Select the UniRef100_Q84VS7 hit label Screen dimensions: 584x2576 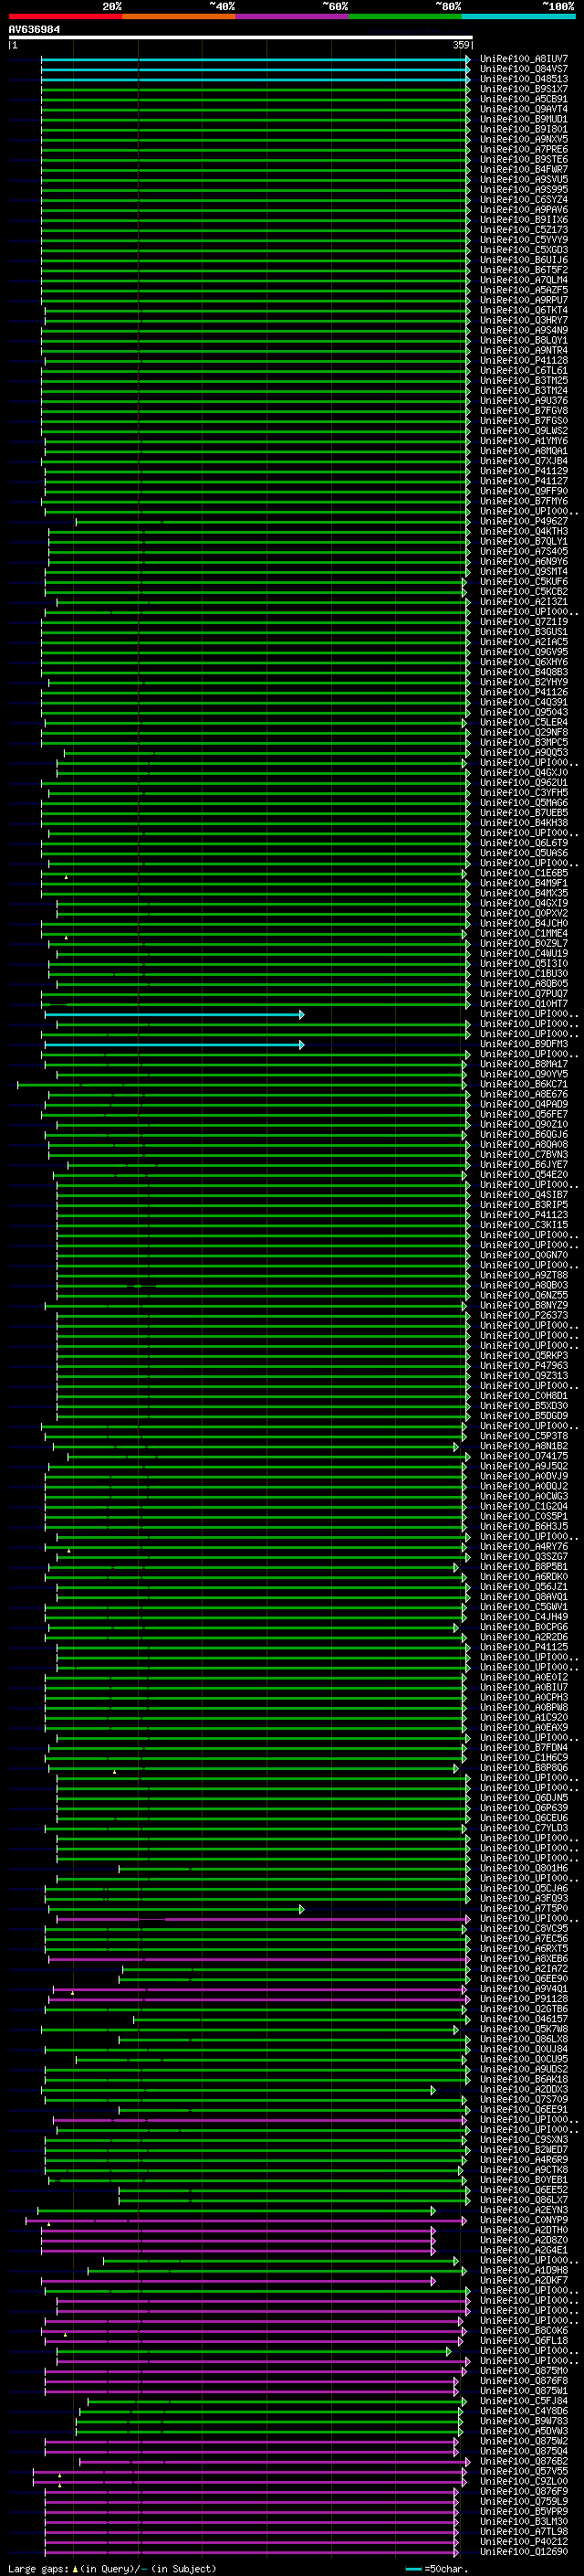pos(524,69)
